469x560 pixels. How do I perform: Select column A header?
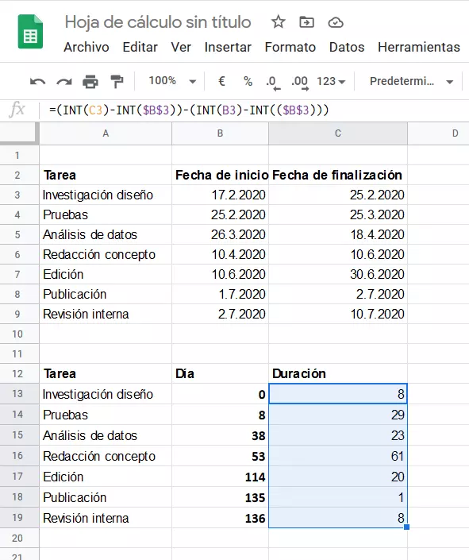106,133
